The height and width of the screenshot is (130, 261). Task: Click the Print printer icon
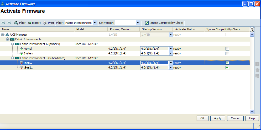(45, 23)
